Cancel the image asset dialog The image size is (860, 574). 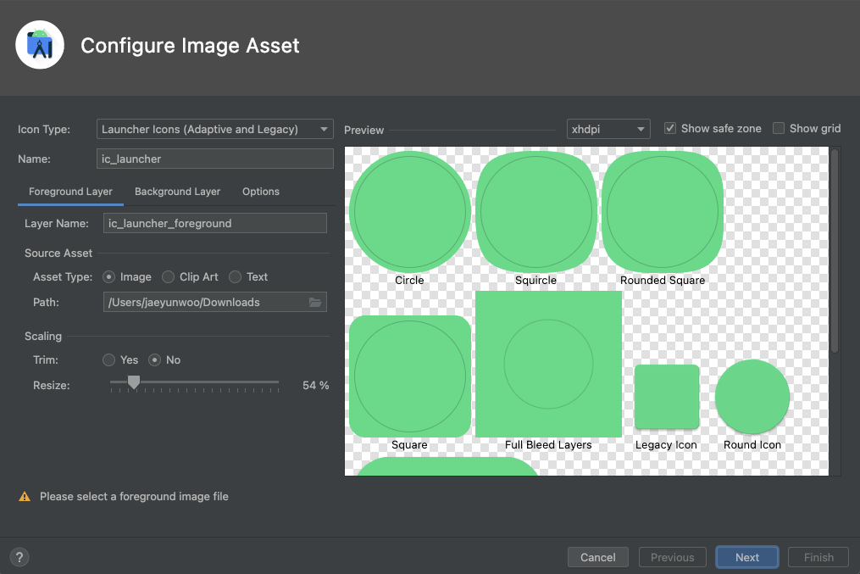pos(597,557)
